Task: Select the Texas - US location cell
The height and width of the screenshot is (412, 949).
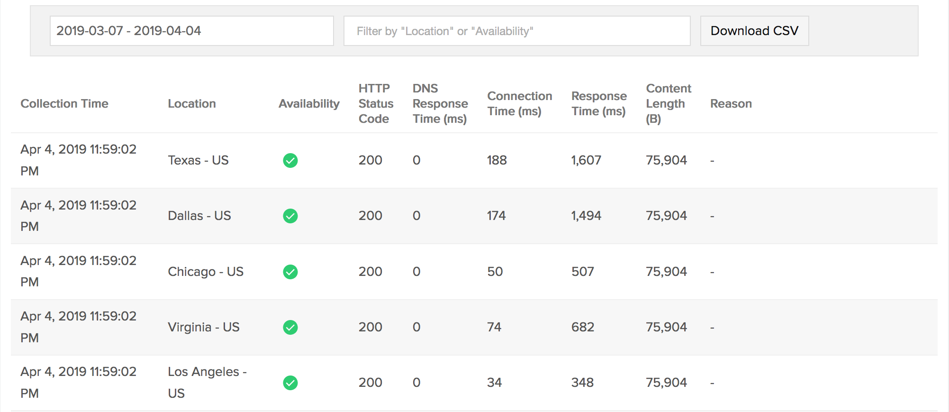Action: [198, 160]
